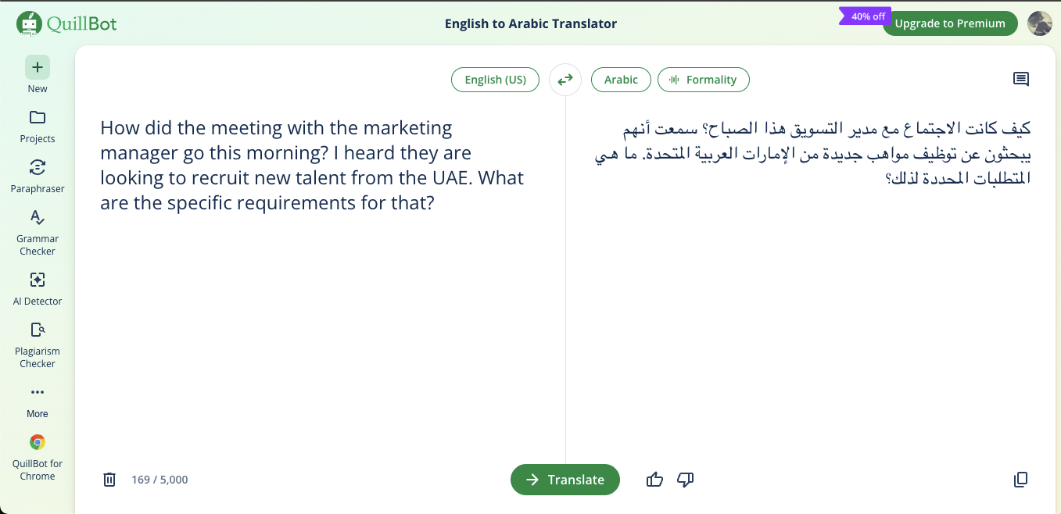
Task: Give the translation a thumbs up
Action: click(654, 479)
